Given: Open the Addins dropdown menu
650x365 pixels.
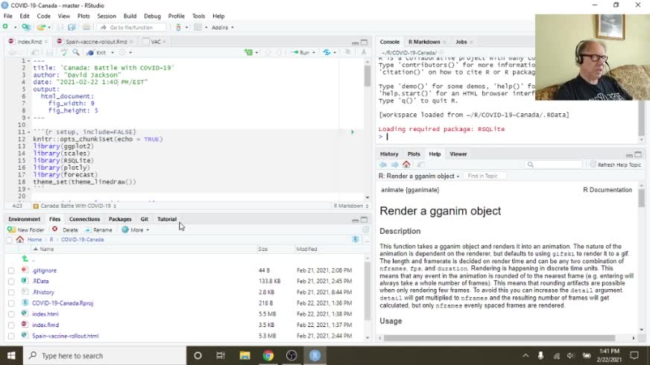Looking at the screenshot, I should pos(222,28).
